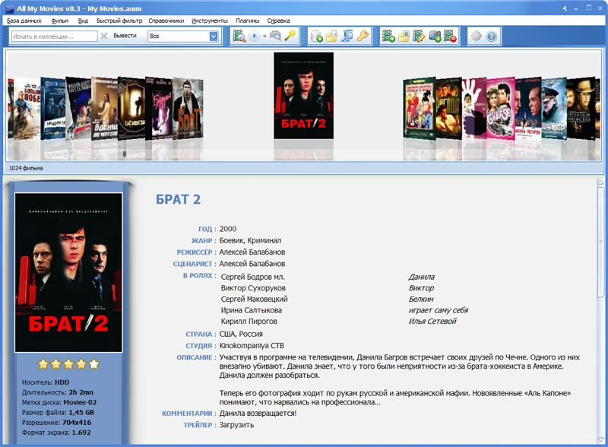The height and width of the screenshot is (447, 608).
Task: Click actor 'Сергей Маковецкий'
Action: [255, 300]
